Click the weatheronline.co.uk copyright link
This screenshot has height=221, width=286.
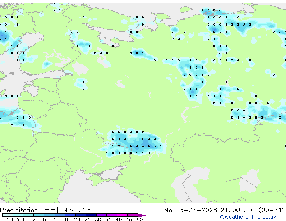248,217
